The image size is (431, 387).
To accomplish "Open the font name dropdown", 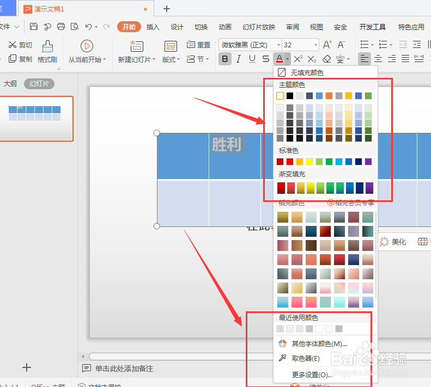I will pyautogui.click(x=278, y=45).
